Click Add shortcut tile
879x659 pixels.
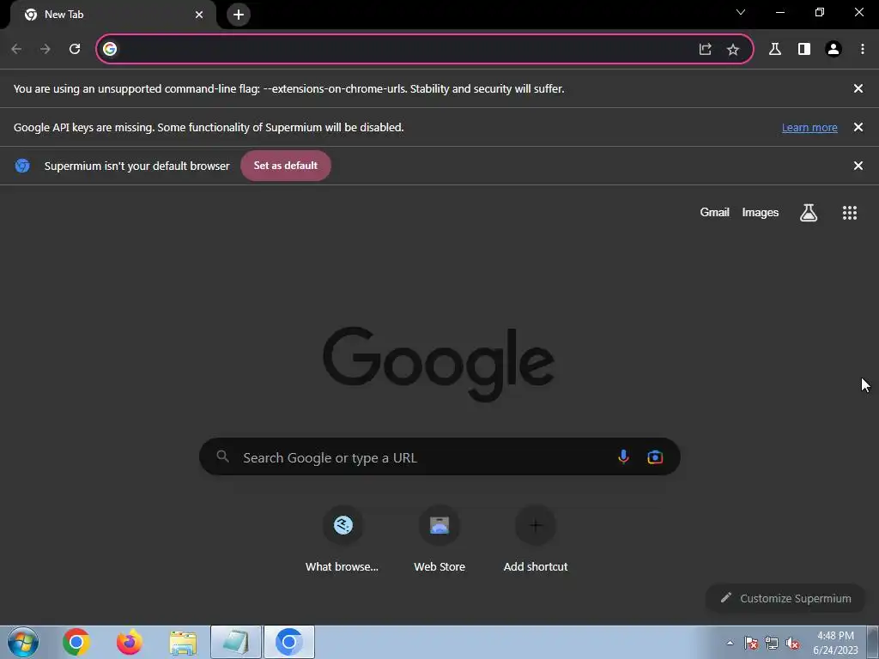(536, 539)
